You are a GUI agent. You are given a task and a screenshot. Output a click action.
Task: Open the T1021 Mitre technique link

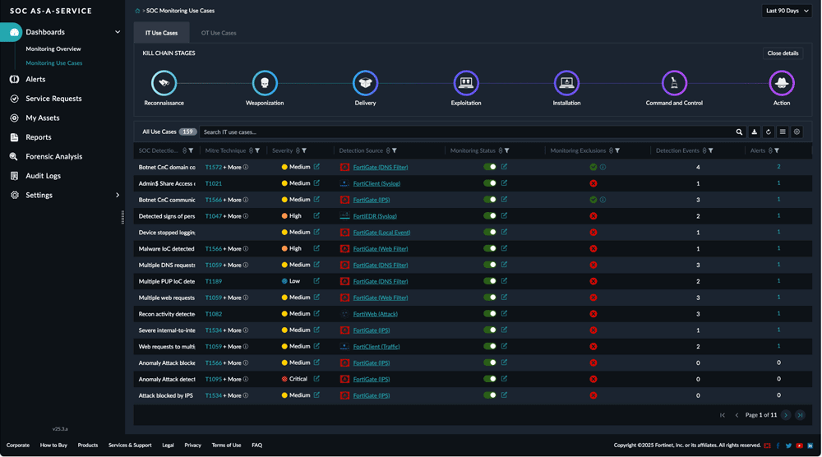pos(214,183)
